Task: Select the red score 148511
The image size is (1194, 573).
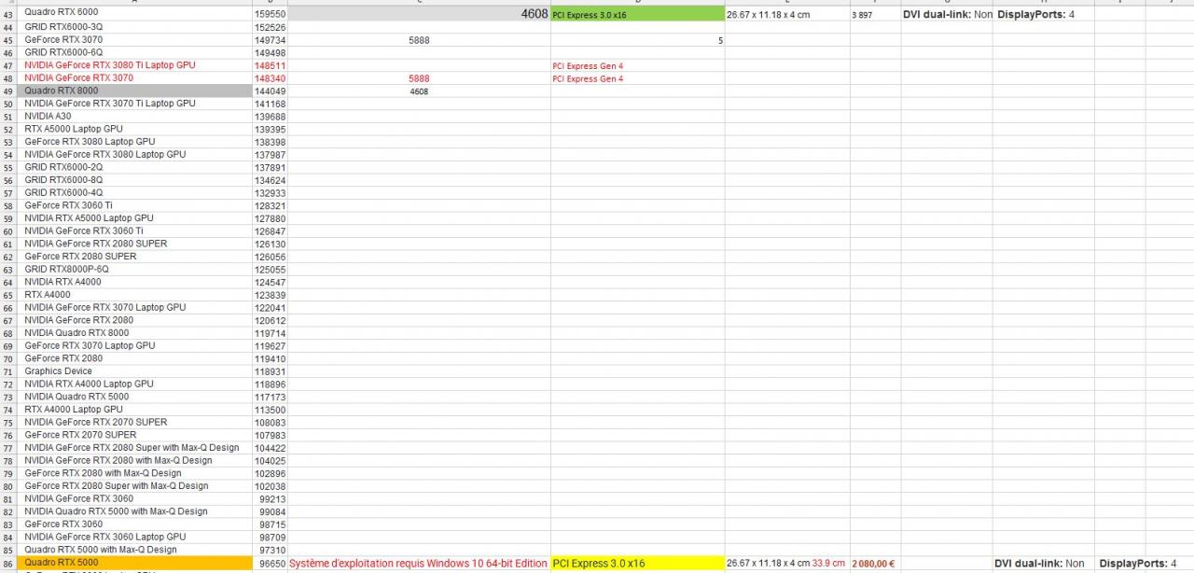Action: [x=270, y=66]
